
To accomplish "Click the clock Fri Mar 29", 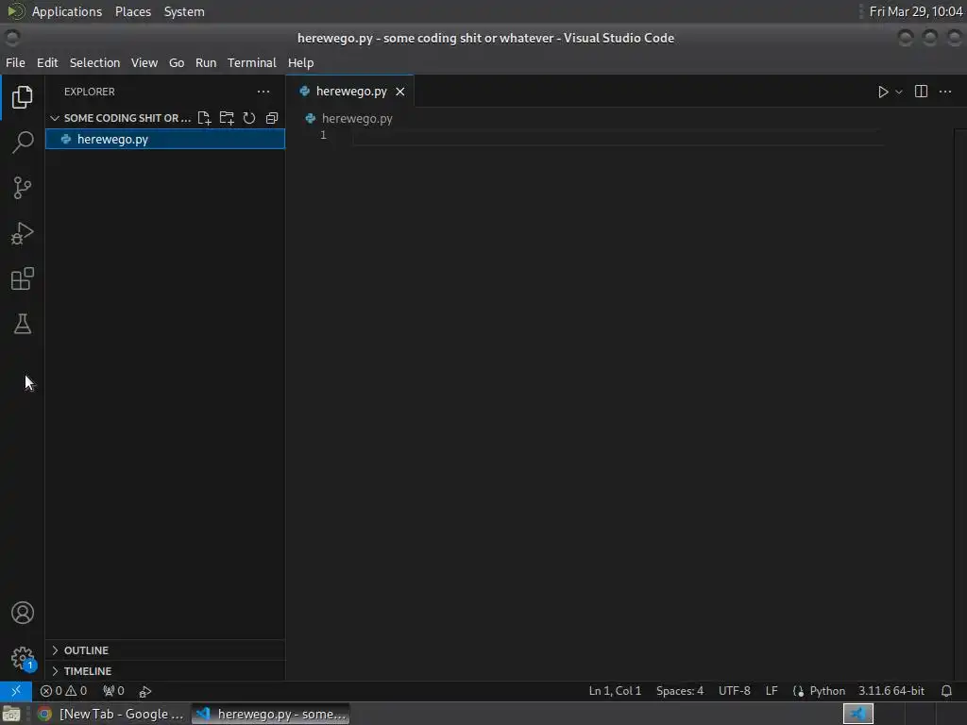I will (916, 11).
